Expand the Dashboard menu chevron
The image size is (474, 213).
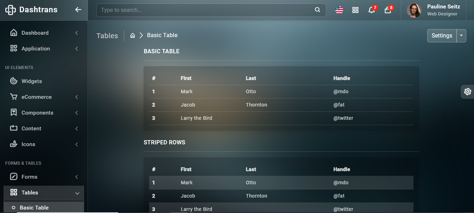(77, 33)
